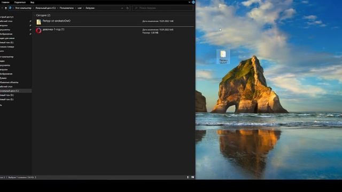Screen dimensions: 342x192
Task: Open the Поделиться ribbon tab
Action: [x=20, y=2]
